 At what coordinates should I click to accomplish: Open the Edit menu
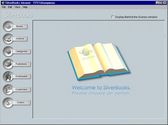click(x=10, y=7)
